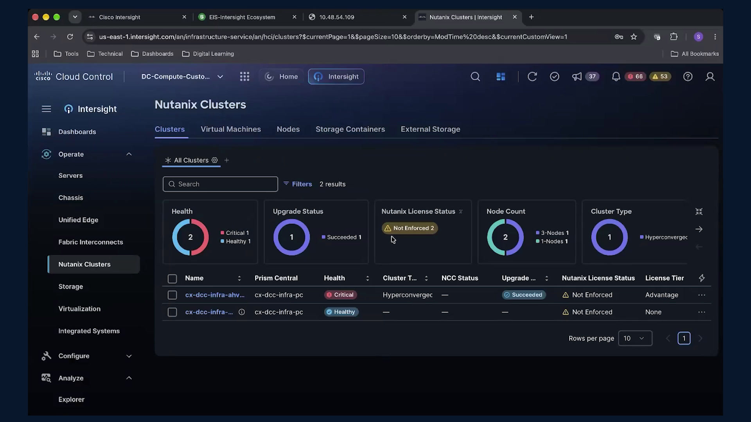751x422 pixels.
Task: Open the global search magnifier icon
Action: click(475, 77)
